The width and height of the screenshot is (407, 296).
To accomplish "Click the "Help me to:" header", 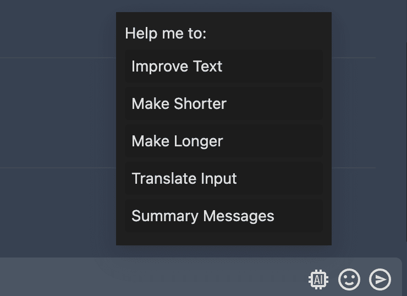I will click(x=166, y=34).
